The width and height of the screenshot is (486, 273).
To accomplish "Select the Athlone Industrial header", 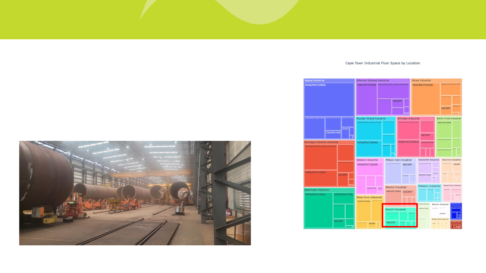I will tap(440, 205).
